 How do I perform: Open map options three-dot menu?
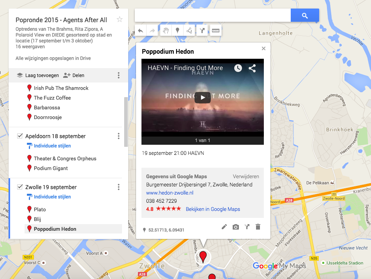point(118,75)
